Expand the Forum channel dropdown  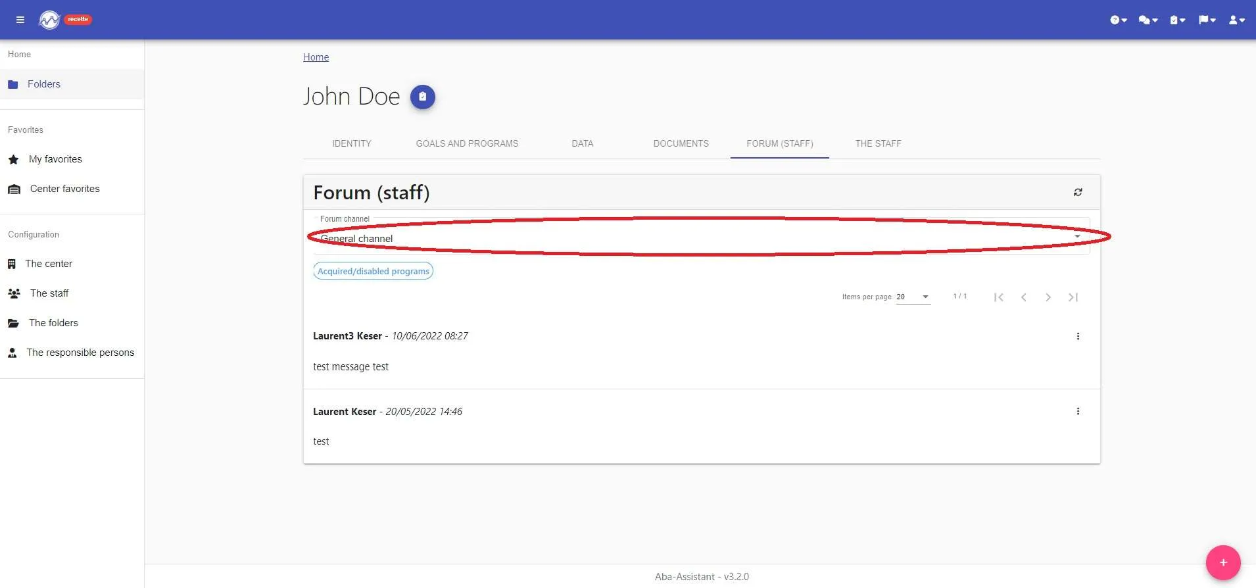(x=701, y=237)
